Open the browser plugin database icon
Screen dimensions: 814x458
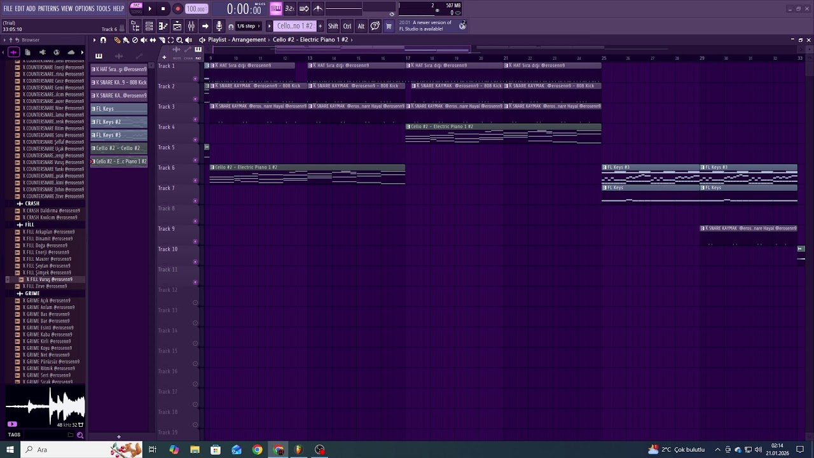pyautogui.click(x=42, y=52)
